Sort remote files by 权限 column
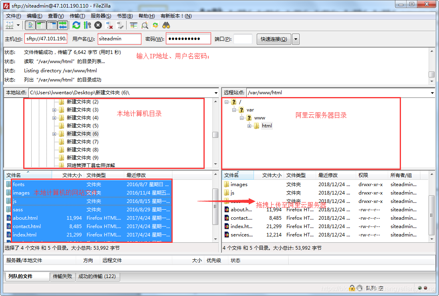The height and width of the screenshot is (296, 439). tap(372, 175)
